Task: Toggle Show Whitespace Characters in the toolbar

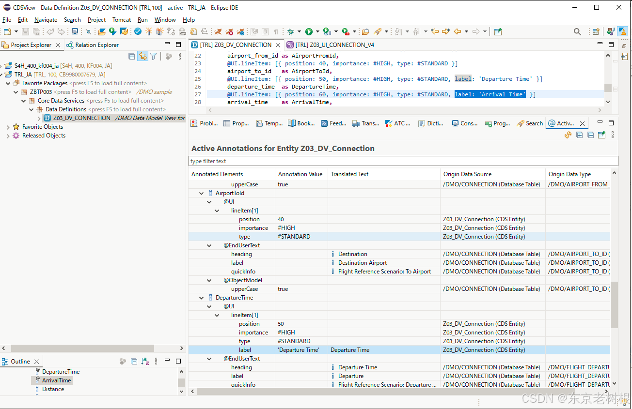Action: tap(277, 31)
